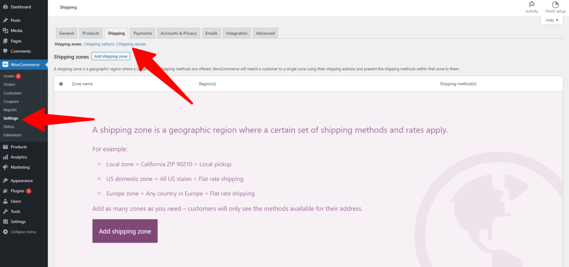Click the help question-mark icon beside Zone name
The image size is (569, 267).
click(x=61, y=84)
